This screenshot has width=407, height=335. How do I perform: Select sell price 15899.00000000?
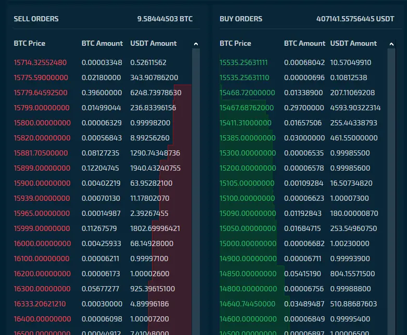[42, 168]
